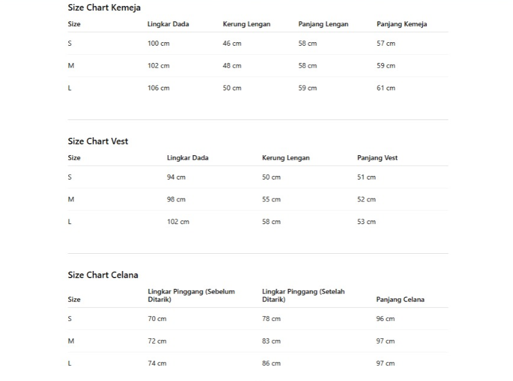Click the "Size Chart Kemeja" heading
513x381 pixels.
104,8
